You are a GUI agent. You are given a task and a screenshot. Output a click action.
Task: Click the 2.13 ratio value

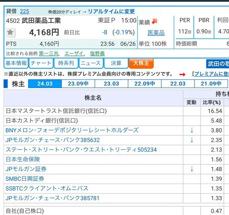(216, 150)
